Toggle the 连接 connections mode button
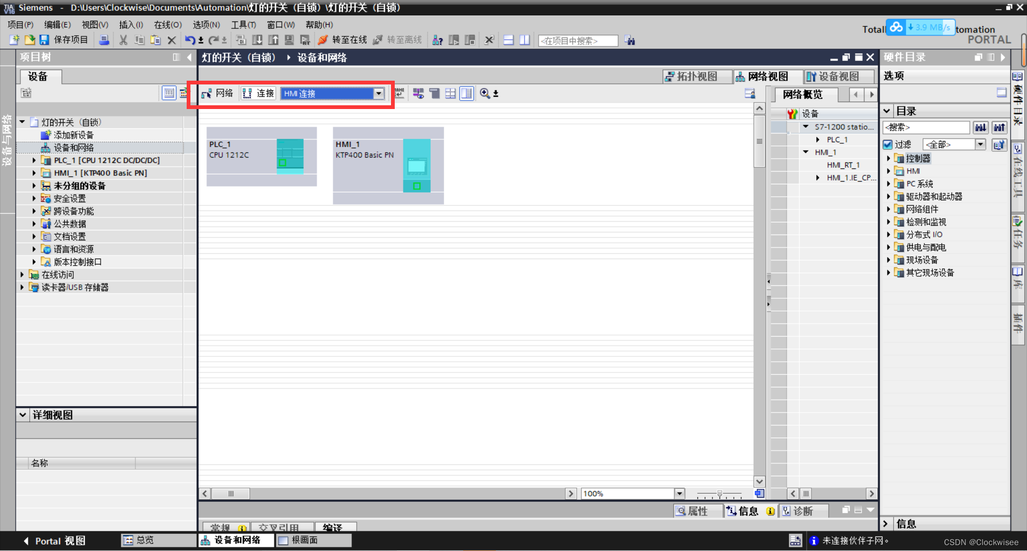Screen dimensions: 1027x551 259,94
